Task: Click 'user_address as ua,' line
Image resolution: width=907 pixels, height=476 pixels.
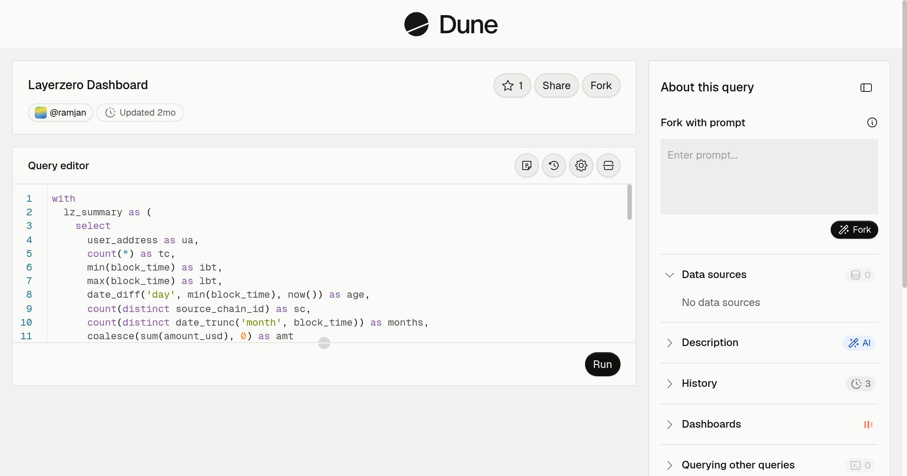Action: coord(142,240)
